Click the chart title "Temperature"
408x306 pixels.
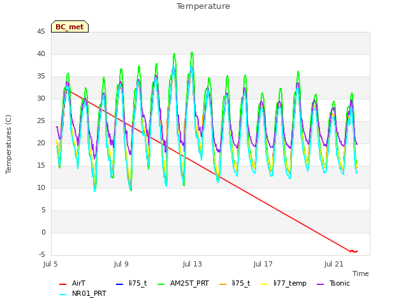tap(203, 6)
